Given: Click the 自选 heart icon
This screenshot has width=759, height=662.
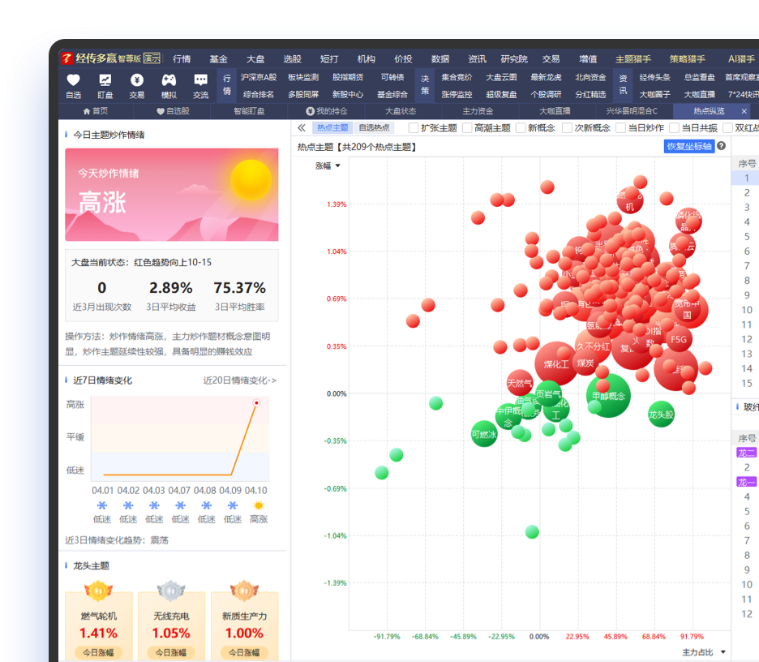Looking at the screenshot, I should 73,80.
